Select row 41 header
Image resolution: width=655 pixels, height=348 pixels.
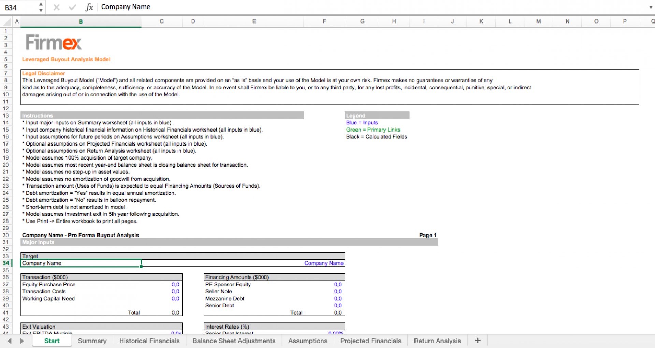pyautogui.click(x=6, y=313)
